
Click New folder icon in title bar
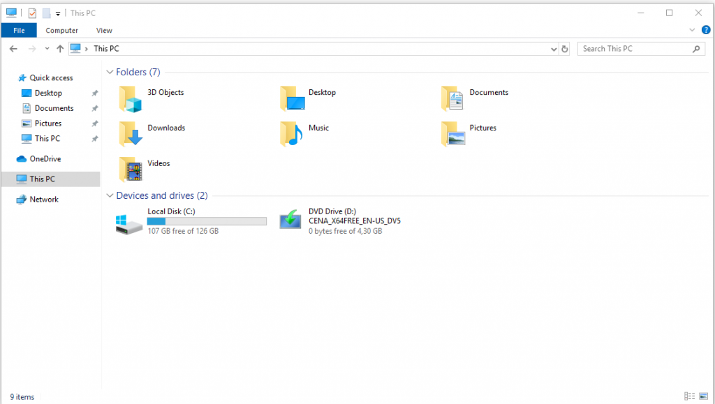coord(47,13)
